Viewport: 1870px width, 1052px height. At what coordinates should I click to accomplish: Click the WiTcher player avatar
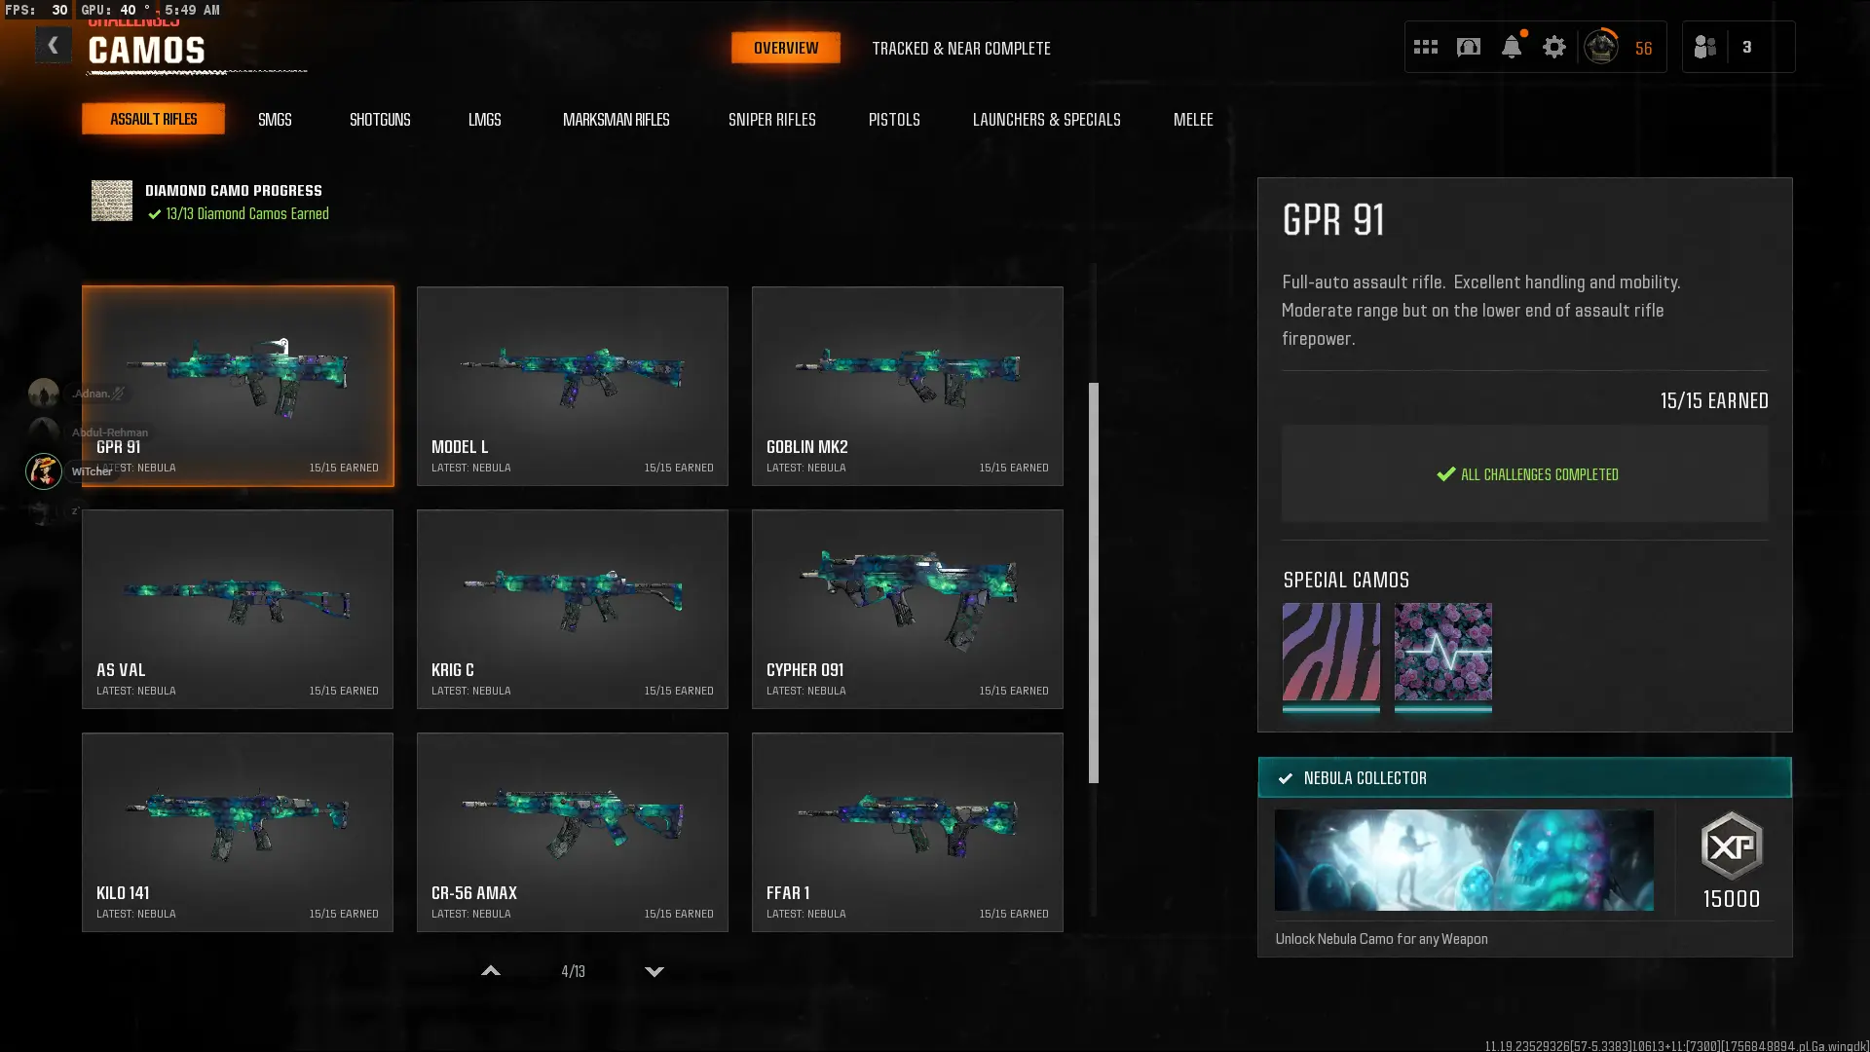tap(44, 471)
